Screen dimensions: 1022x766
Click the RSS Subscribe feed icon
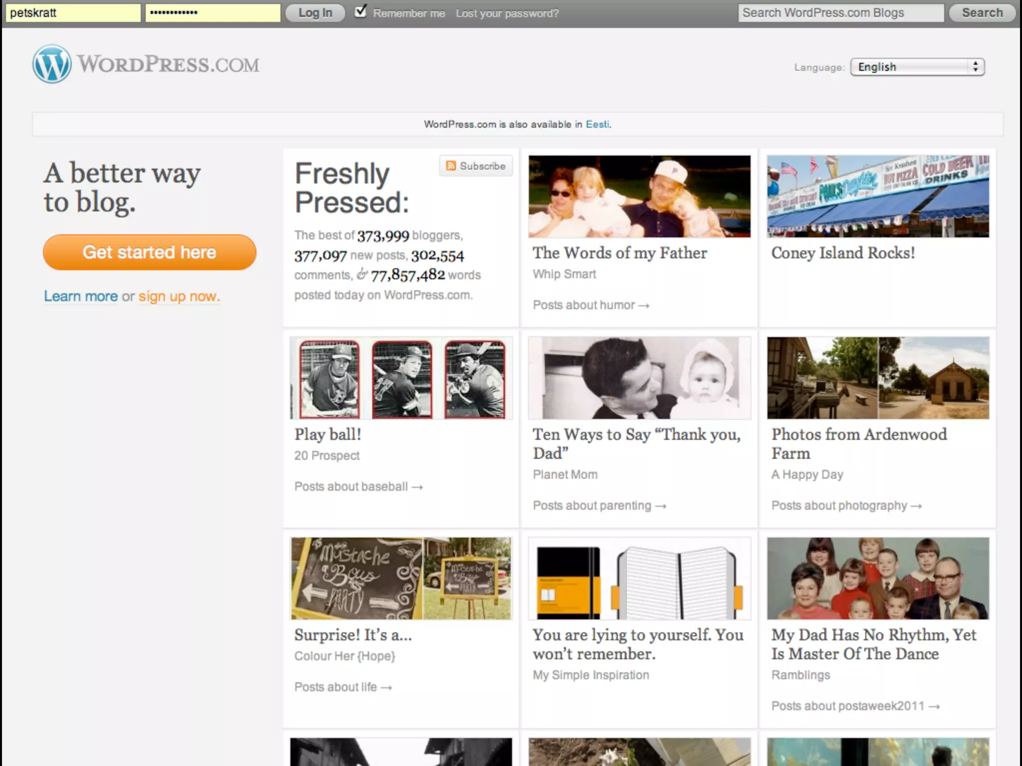coord(451,166)
